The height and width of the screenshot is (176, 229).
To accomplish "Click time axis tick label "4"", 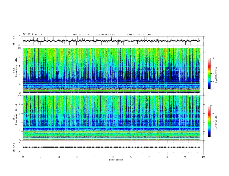I will point(95,157).
